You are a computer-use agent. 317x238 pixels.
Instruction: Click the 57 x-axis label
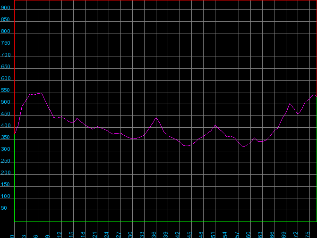237,235
